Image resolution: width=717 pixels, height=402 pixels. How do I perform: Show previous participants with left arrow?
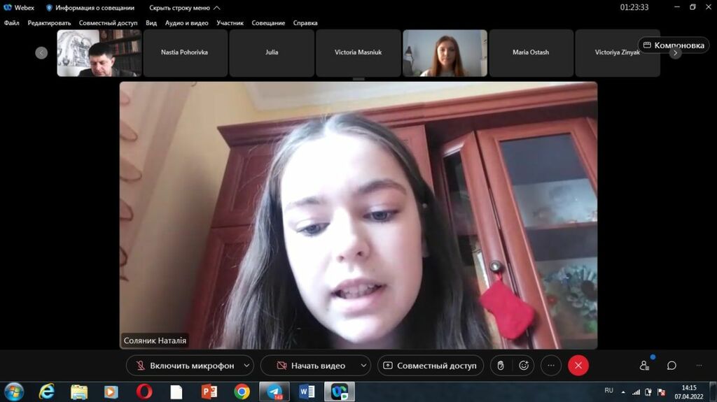point(41,53)
